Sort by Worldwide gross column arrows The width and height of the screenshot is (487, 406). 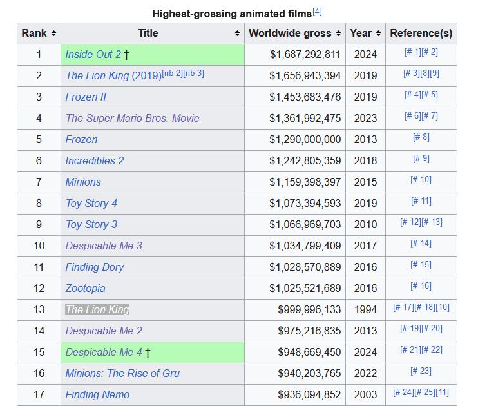[x=339, y=34]
